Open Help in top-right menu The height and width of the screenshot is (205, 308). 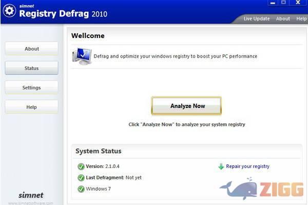(301, 18)
